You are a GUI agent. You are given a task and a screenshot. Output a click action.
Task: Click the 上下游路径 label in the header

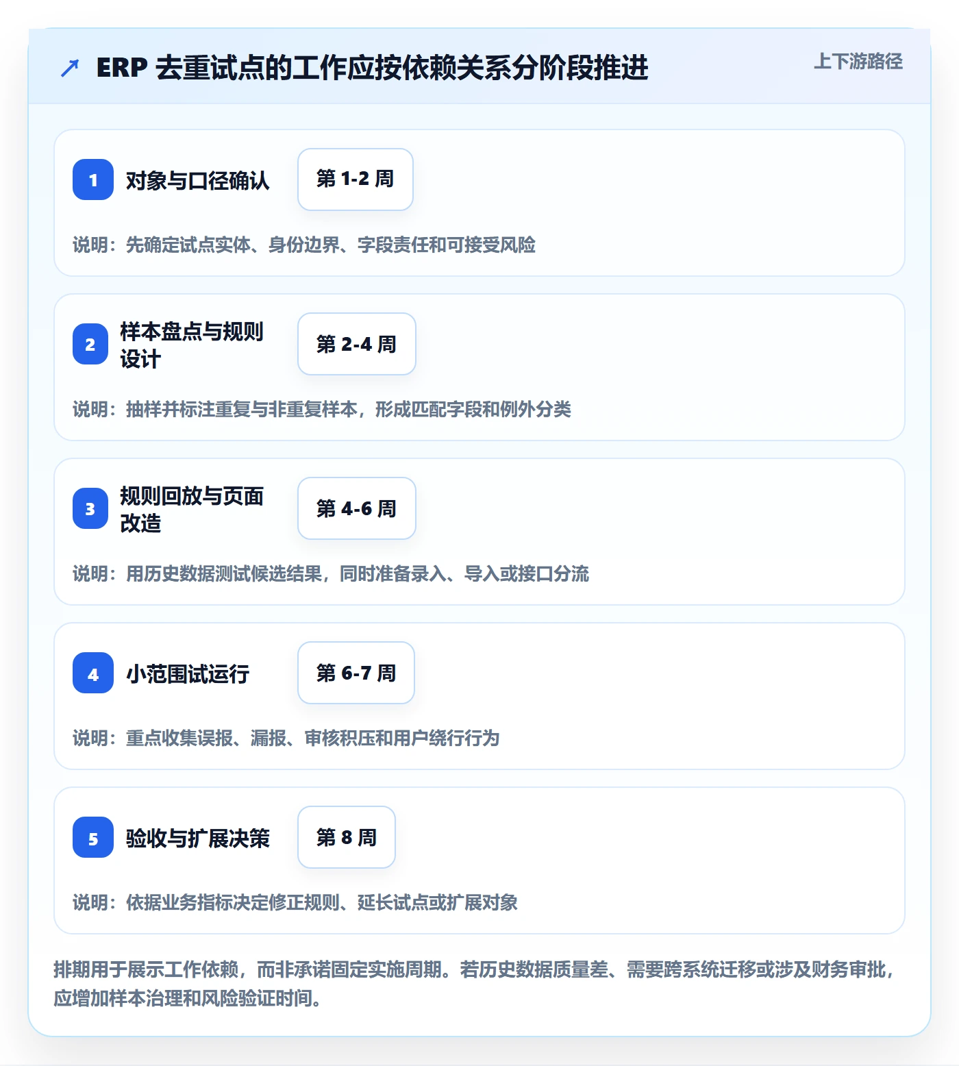858,62
